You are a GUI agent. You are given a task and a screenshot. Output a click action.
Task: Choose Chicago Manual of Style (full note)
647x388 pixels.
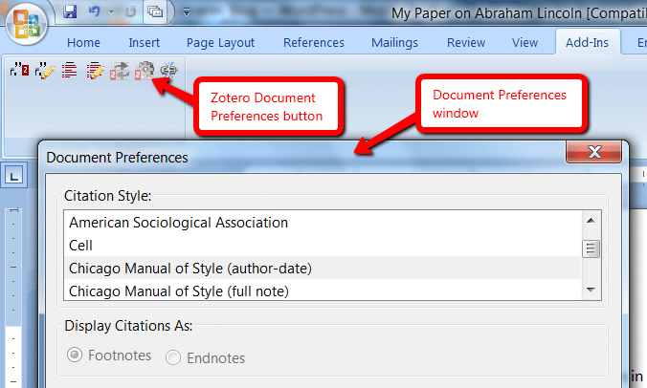[x=323, y=291]
